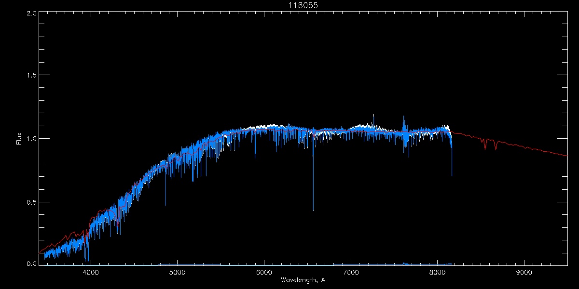Click bottom of deepest absorption line near 6600
The height and width of the screenshot is (289, 579).
pos(314,210)
